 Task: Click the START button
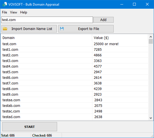point(30,127)
